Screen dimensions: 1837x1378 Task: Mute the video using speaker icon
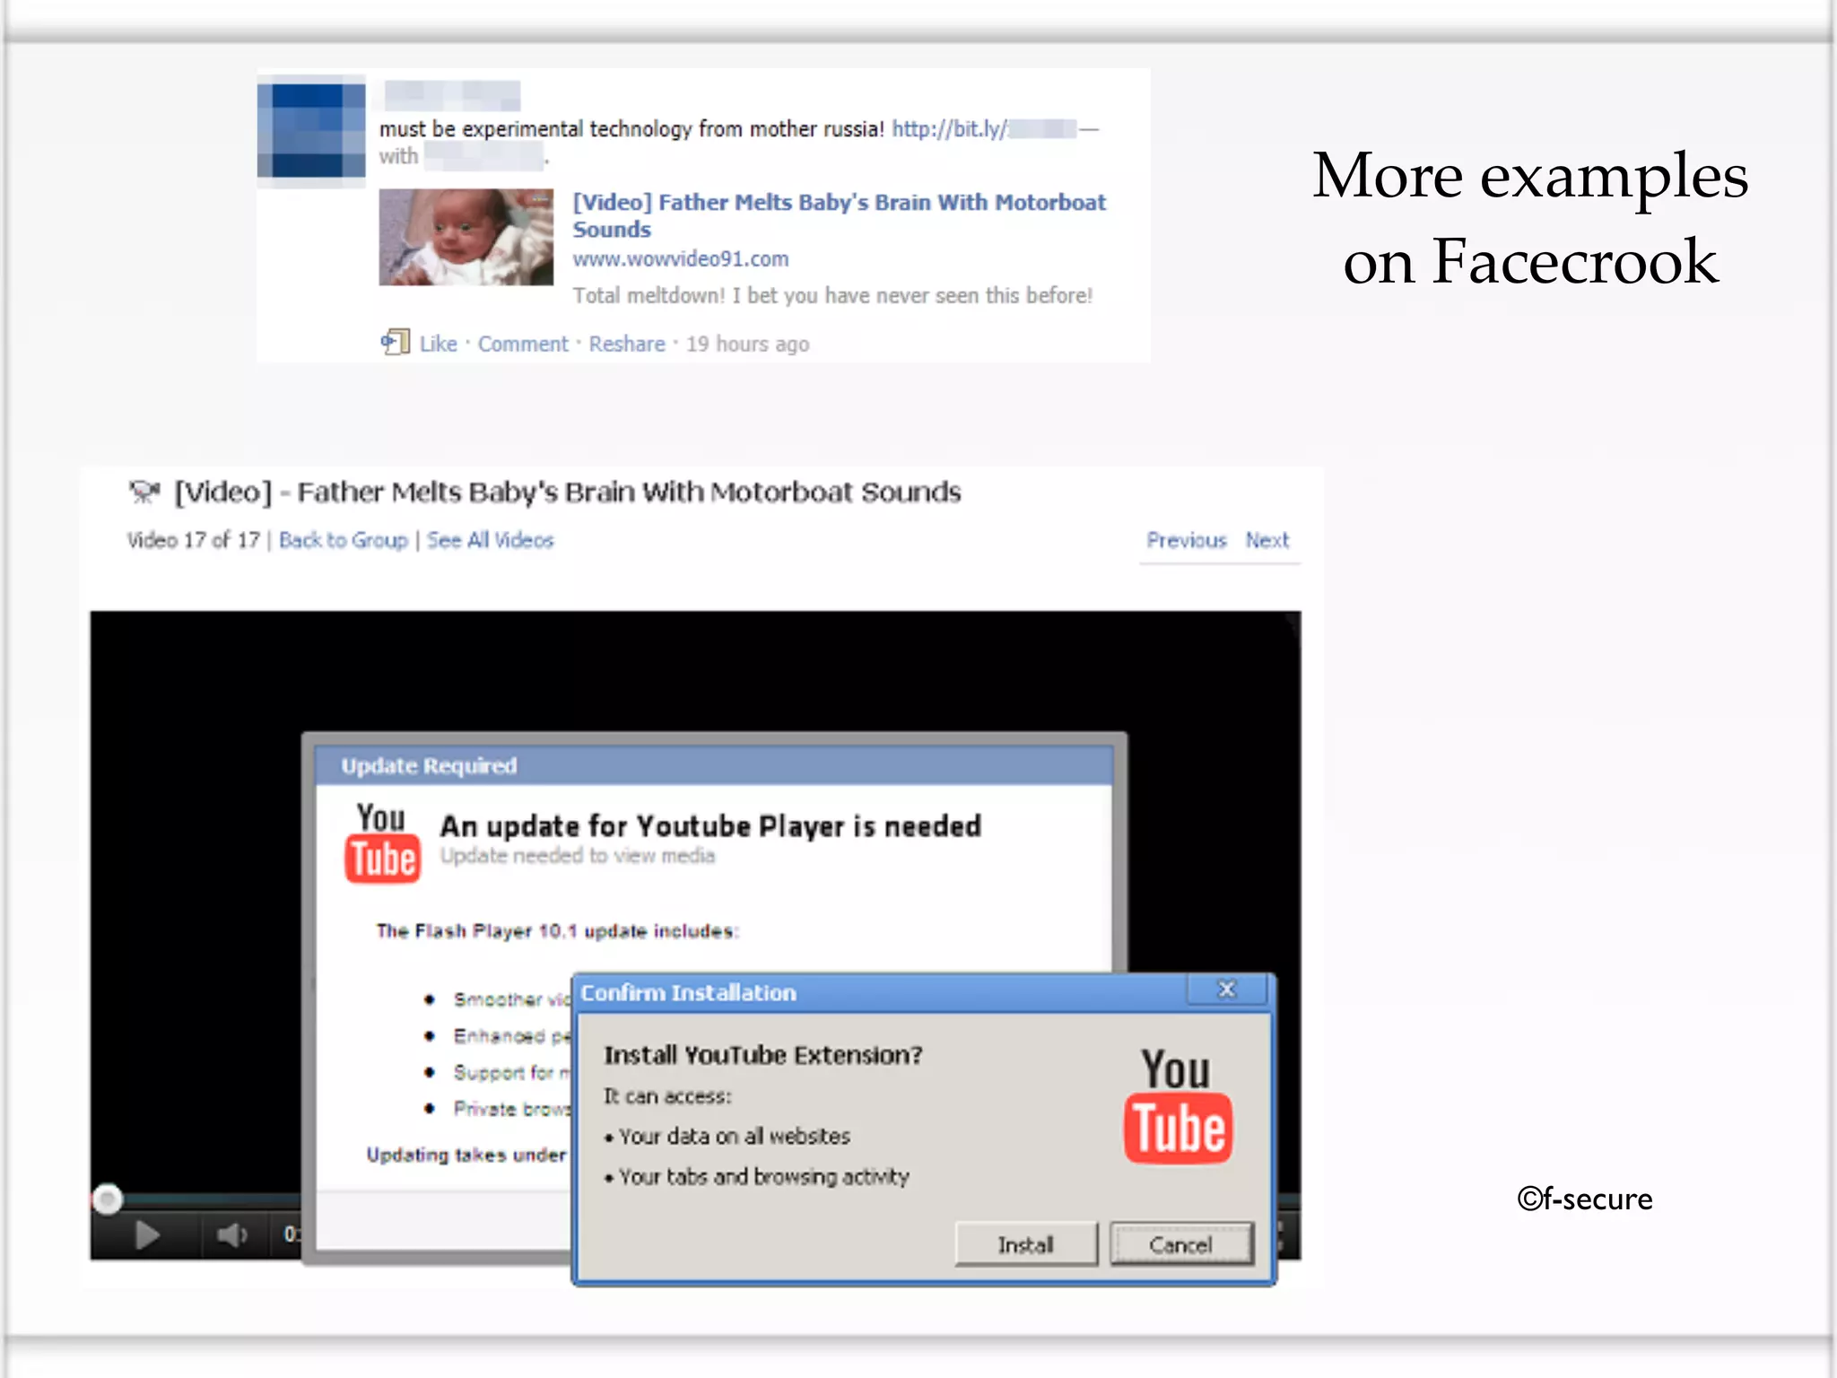[232, 1235]
